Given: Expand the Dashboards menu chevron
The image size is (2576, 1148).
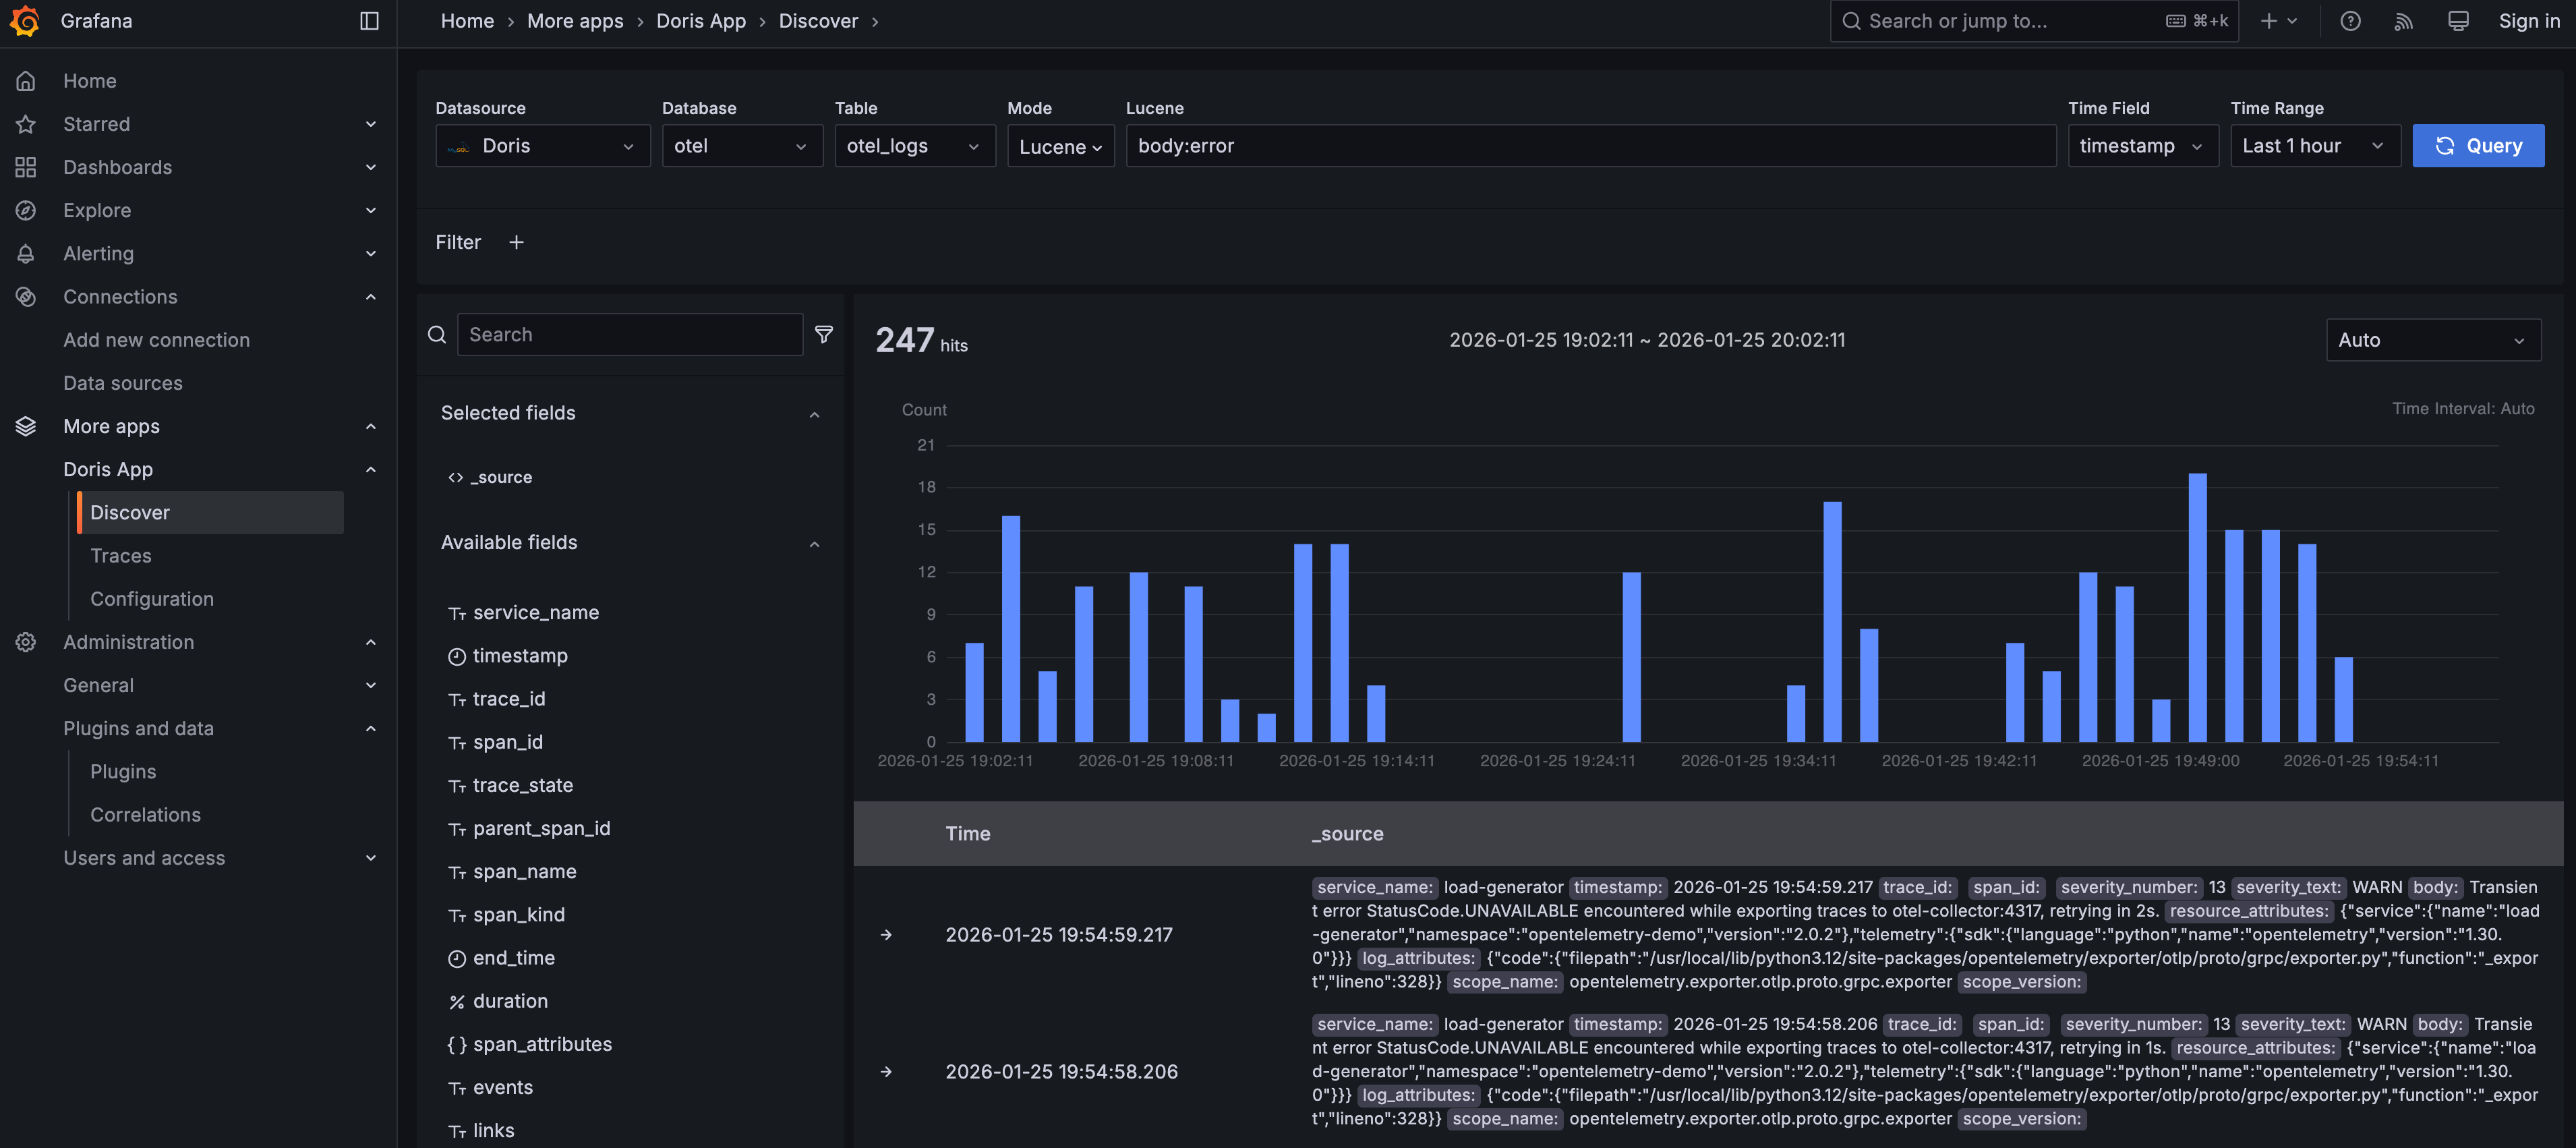Looking at the screenshot, I should point(371,167).
